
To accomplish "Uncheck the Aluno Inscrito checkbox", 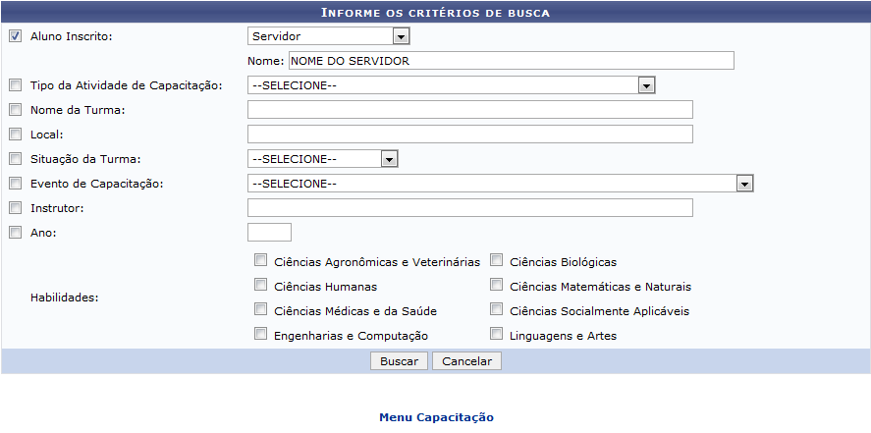I will (x=16, y=36).
